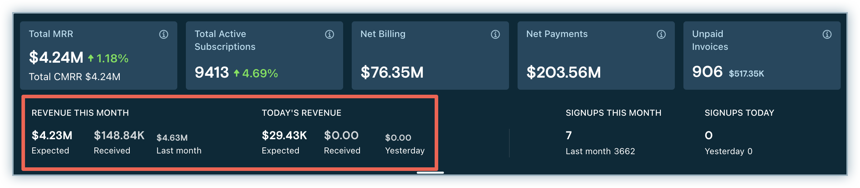Click the Net Payments info icon
This screenshot has height=188, width=860.
point(661,35)
